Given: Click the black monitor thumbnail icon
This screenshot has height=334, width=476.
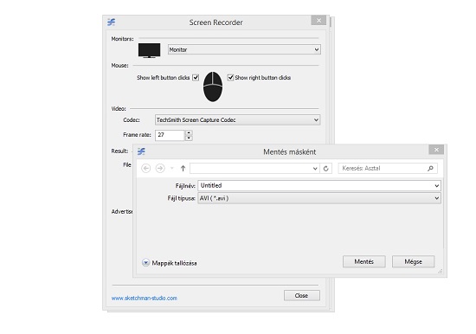Looking at the screenshot, I should click(x=150, y=50).
